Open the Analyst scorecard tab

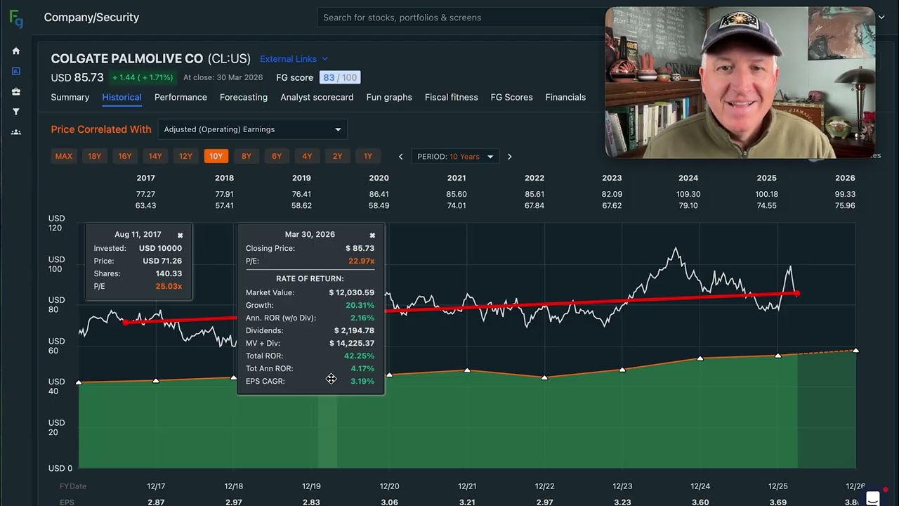[317, 98]
